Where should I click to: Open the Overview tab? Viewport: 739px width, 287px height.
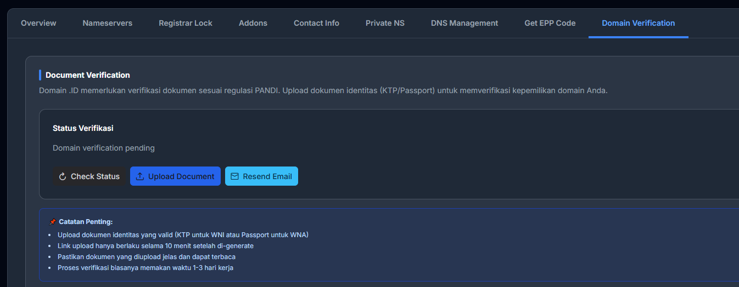click(x=38, y=23)
